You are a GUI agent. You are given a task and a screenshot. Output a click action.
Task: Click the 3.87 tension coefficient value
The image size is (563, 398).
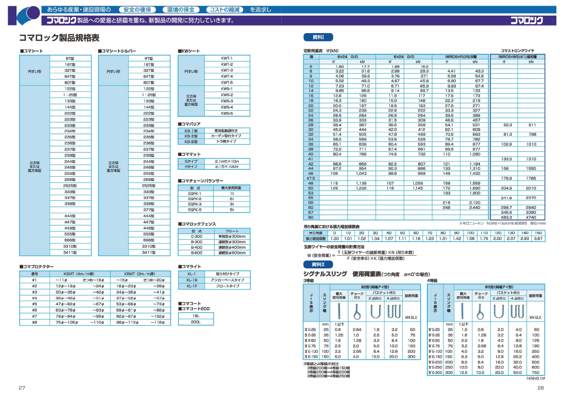pos(538,239)
